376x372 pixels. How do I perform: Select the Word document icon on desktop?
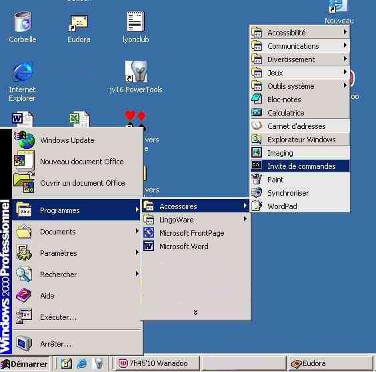click(x=22, y=119)
